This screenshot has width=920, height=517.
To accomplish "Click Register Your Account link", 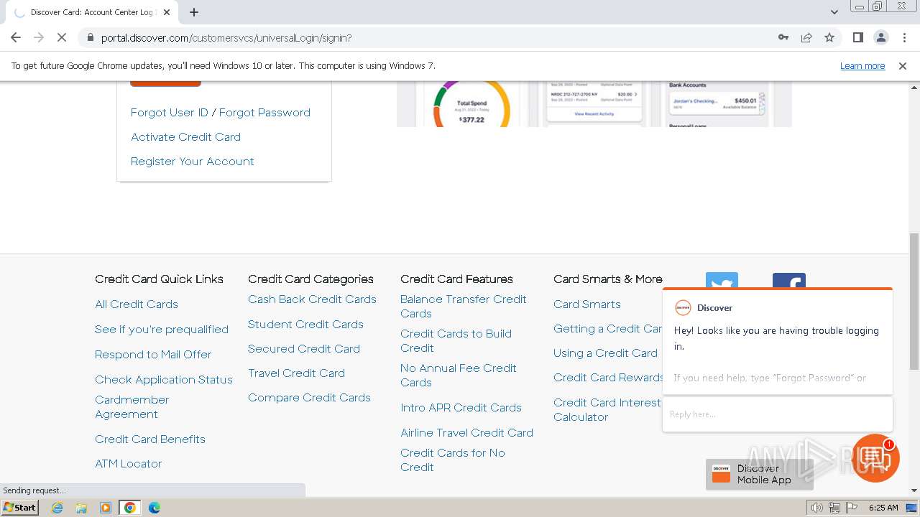I will (x=193, y=162).
